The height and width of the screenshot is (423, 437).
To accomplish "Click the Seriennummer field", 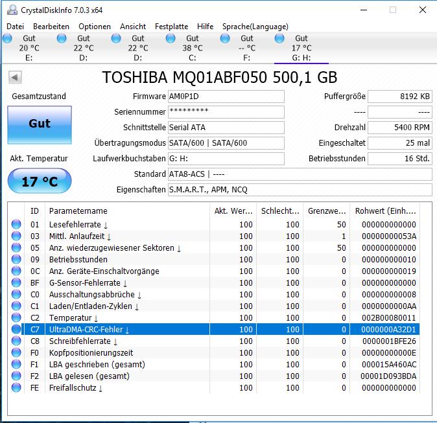I will (226, 112).
